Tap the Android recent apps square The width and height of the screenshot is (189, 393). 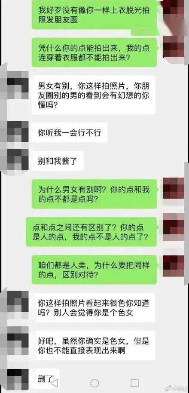[135, 383]
